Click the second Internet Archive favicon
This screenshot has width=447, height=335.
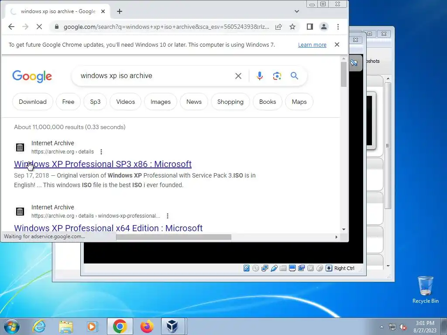[20, 212]
